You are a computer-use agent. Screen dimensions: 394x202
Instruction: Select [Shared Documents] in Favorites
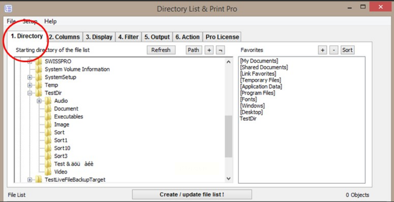point(264,67)
